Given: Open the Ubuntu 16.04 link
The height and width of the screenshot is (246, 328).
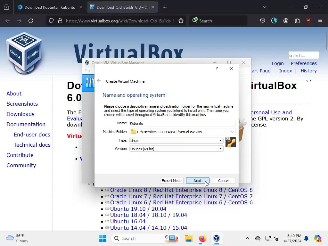Looking at the screenshot, I should click(x=128, y=221).
